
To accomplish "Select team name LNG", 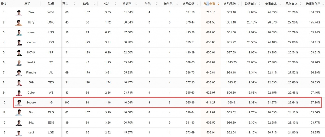I will click(x=51, y=32).
